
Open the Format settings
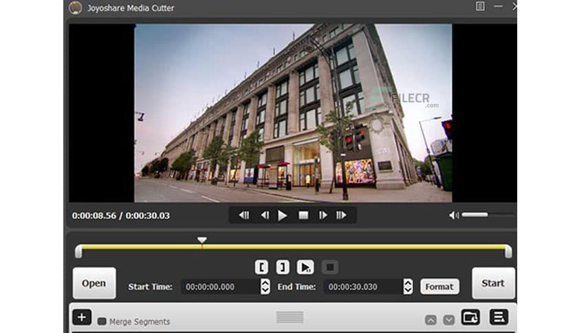pyautogui.click(x=440, y=286)
